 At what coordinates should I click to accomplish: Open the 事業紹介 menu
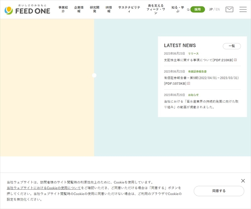point(63,9)
